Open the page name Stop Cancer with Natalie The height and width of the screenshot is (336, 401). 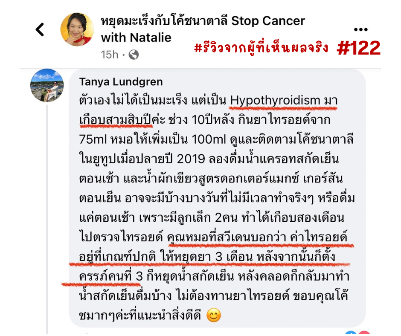(203, 29)
